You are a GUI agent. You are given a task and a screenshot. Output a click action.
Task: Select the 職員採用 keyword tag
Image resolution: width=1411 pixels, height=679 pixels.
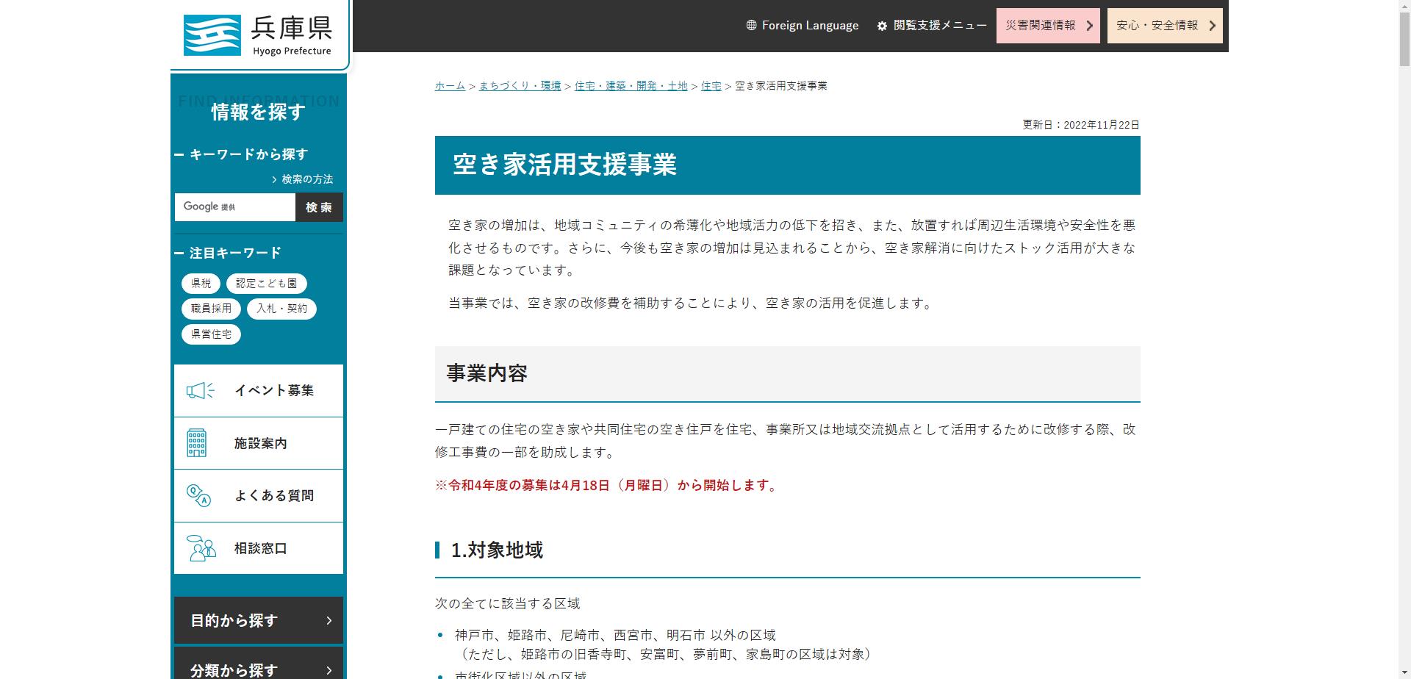click(x=211, y=309)
